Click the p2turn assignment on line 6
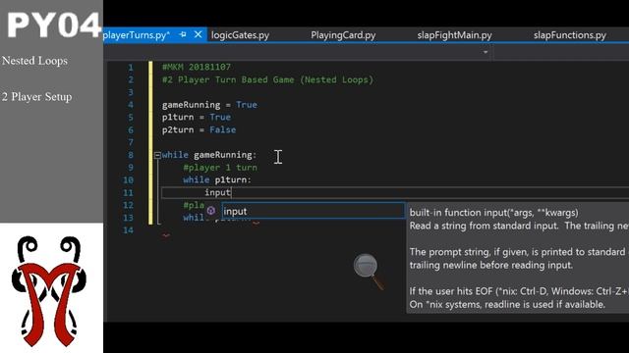The width and height of the screenshot is (629, 353). pos(199,129)
